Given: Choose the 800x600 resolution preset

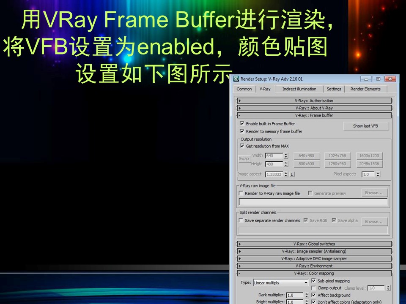Looking at the screenshot, I should point(306,164).
